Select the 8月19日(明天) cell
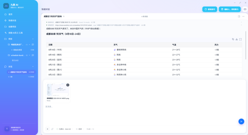This screenshot has width=248, height=135. click(55, 55)
